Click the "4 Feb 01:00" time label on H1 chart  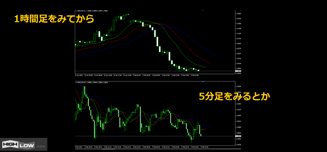coord(195,75)
